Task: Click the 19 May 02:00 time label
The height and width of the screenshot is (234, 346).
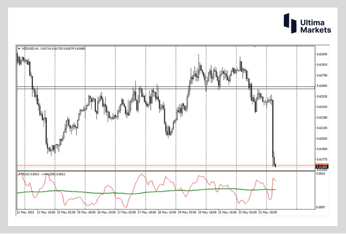Action: click(187, 212)
